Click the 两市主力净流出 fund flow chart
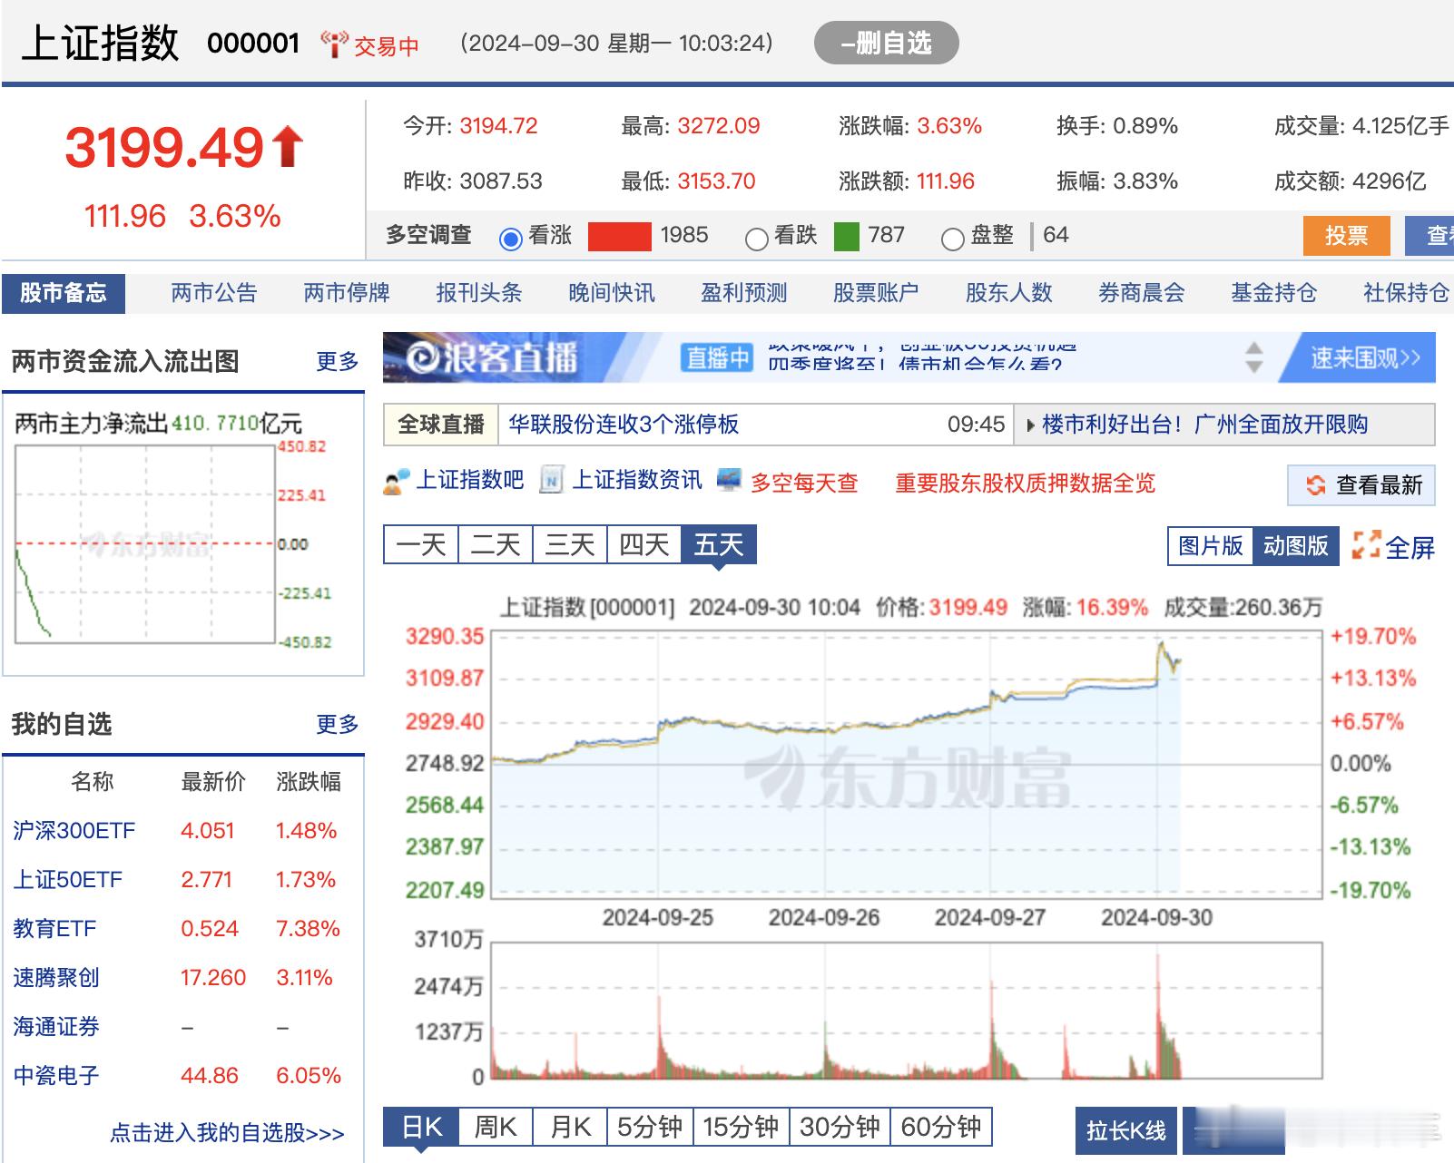This screenshot has width=1454, height=1163. click(x=145, y=544)
